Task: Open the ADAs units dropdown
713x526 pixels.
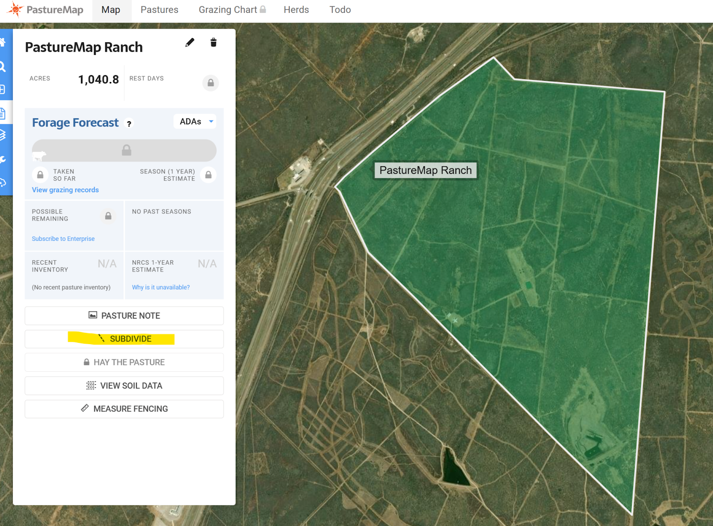Action: click(195, 121)
